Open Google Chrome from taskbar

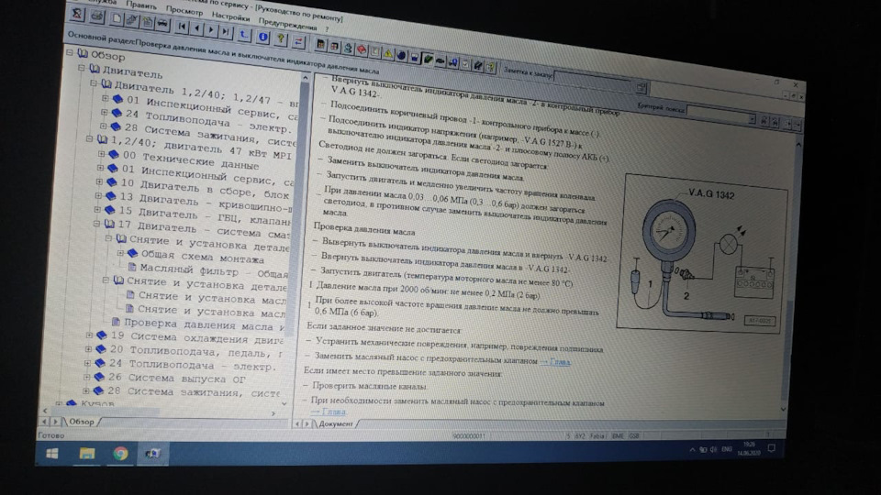coord(120,454)
